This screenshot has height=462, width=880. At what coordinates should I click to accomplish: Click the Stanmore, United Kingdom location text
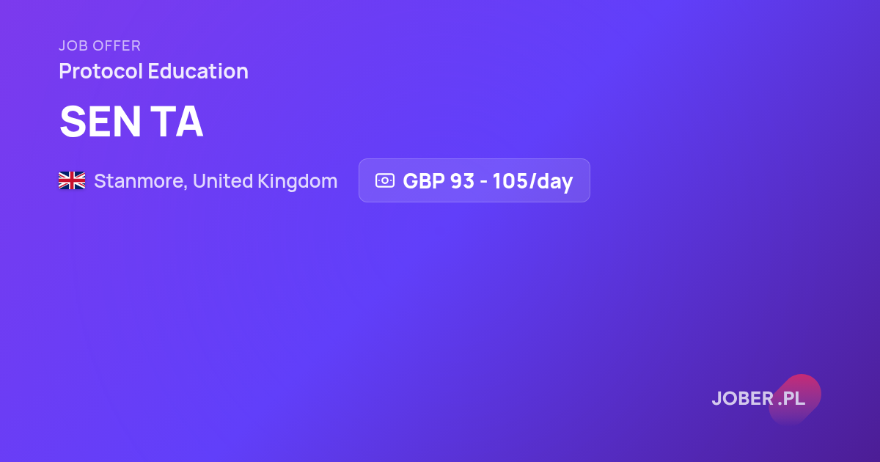tap(216, 180)
